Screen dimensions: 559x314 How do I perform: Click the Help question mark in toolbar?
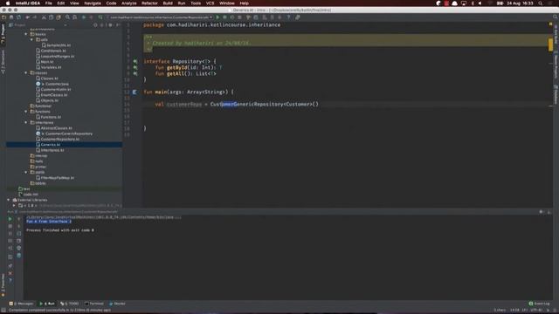coord(288,17)
